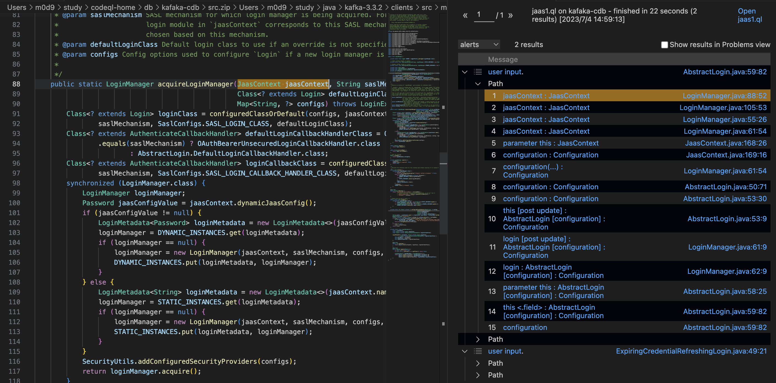Go to next results page arrow
776x383 pixels.
[510, 15]
